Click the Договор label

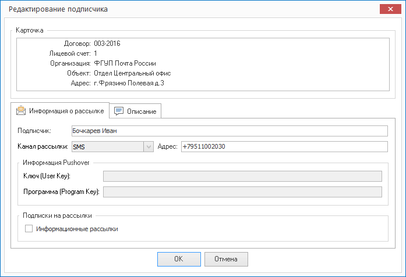pyautogui.click(x=77, y=44)
